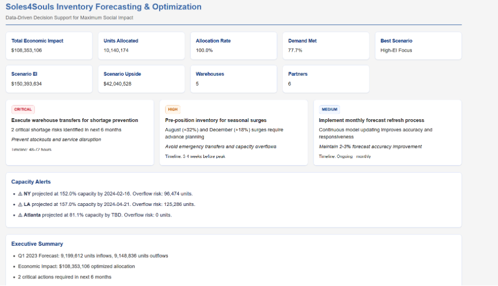Click Implement monthly forecast refresh process heading
Screen dimensions: 498x286
coord(371,120)
